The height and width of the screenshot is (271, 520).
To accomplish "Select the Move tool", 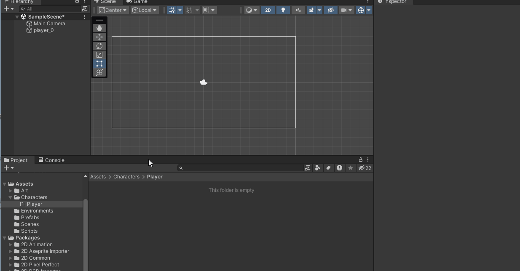I will [99, 37].
